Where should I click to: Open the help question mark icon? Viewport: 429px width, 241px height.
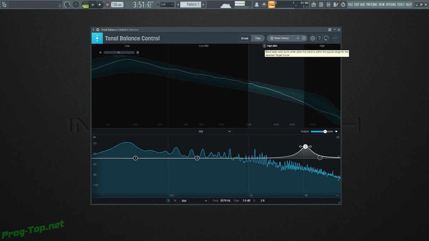coord(320,38)
